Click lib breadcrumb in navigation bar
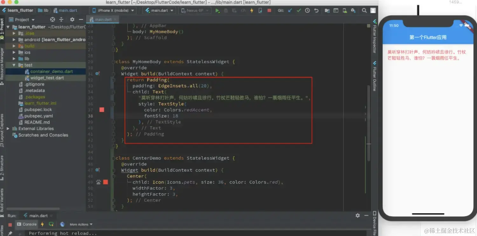The height and width of the screenshot is (236, 477). coord(43,10)
